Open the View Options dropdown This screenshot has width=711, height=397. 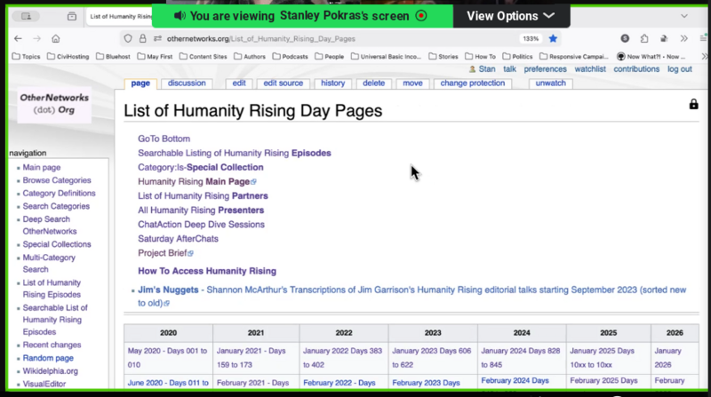click(511, 16)
